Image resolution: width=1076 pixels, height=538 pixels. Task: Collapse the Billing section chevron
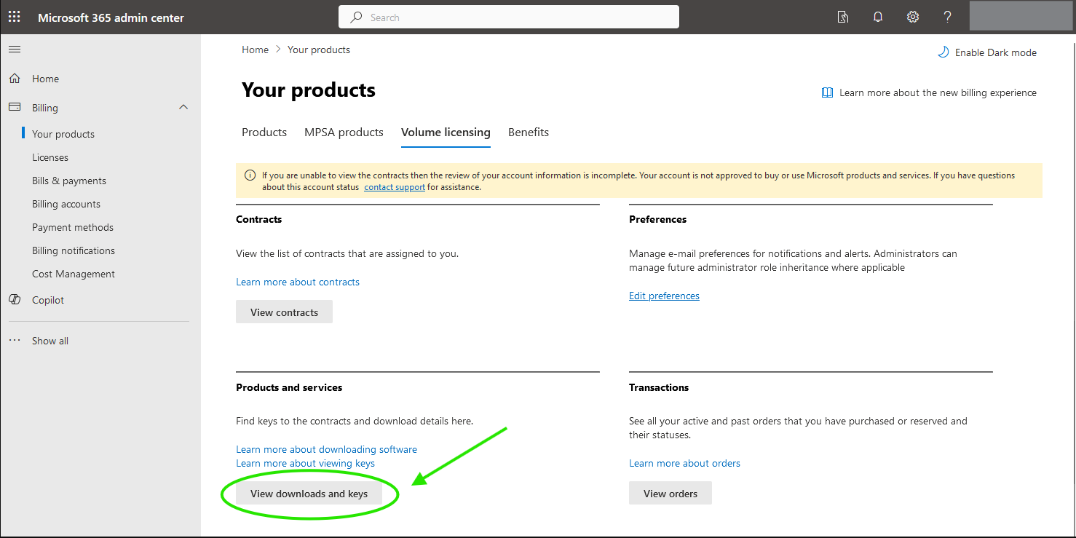[183, 106]
